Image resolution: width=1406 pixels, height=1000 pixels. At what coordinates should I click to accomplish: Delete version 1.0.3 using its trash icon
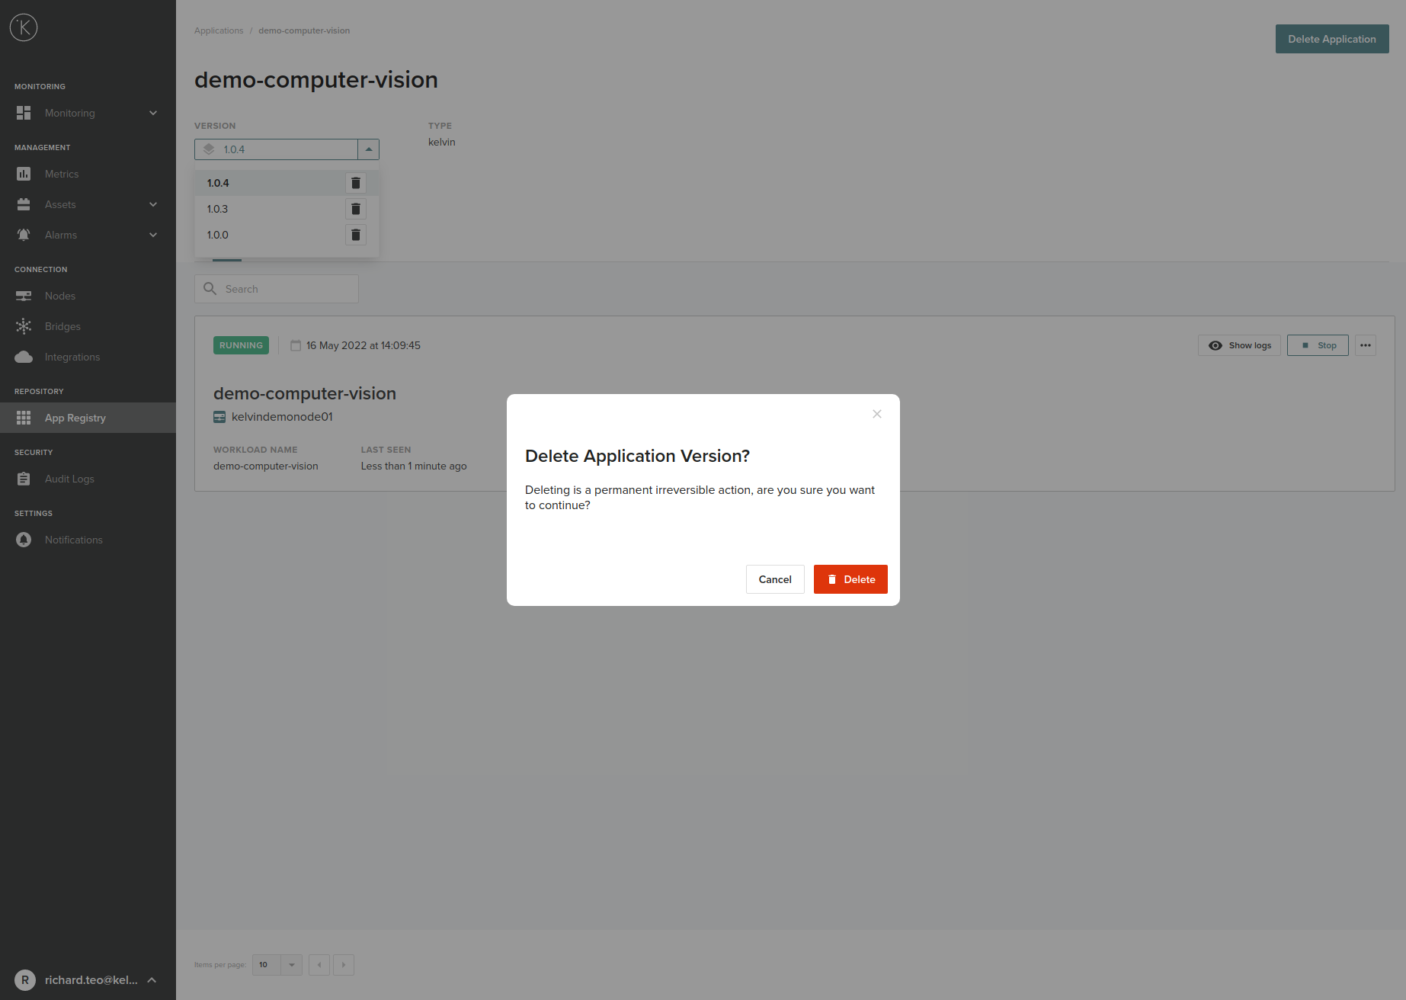pos(355,209)
